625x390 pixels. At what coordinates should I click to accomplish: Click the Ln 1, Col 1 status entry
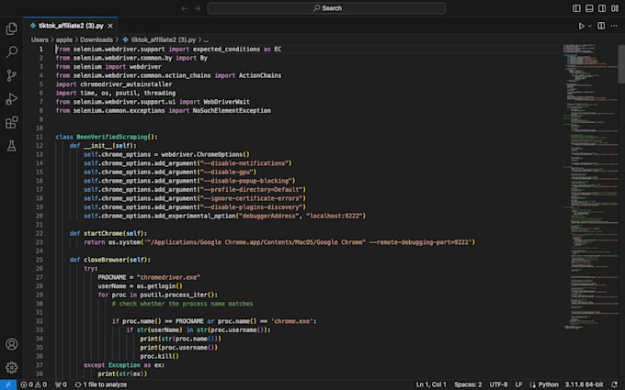point(431,384)
